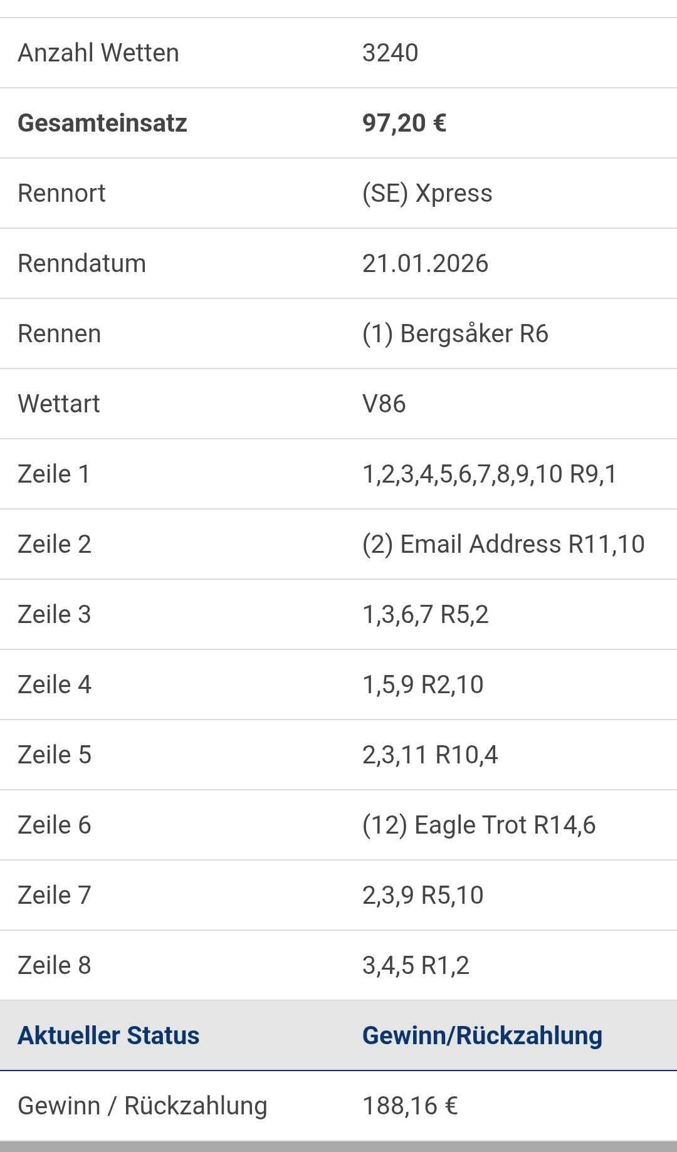Tap the blue Gewinn/Rückzahlung status header
The height and width of the screenshot is (1152, 677).
pyautogui.click(x=482, y=1036)
